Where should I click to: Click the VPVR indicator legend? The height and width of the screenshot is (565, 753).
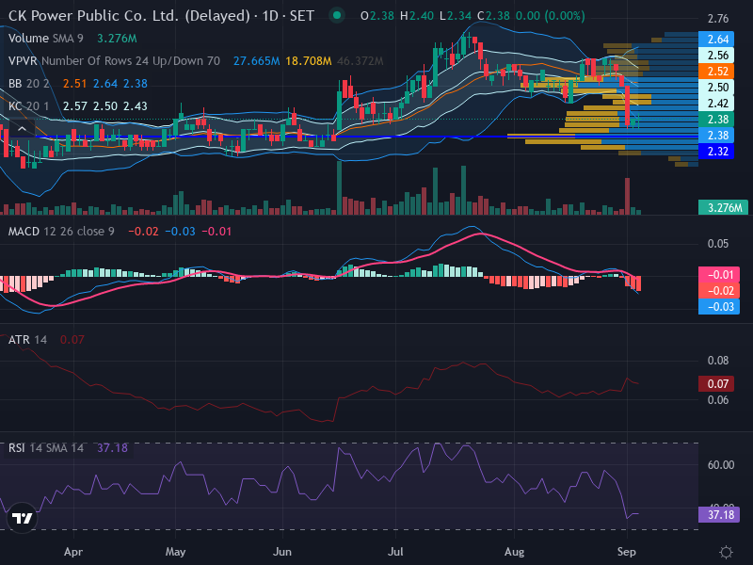tap(114, 61)
